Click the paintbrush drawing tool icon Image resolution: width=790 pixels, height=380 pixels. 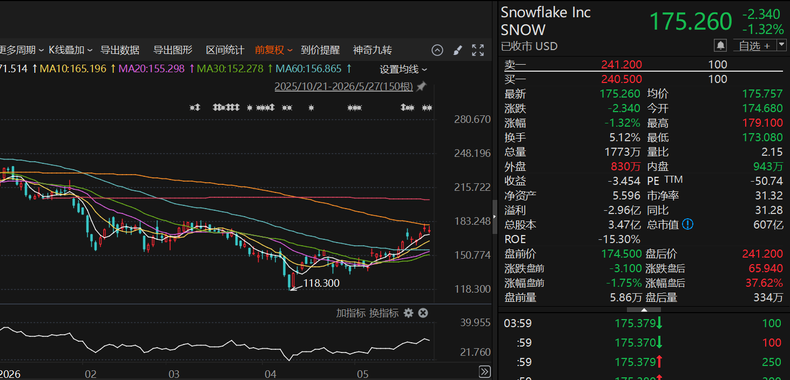coord(457,50)
